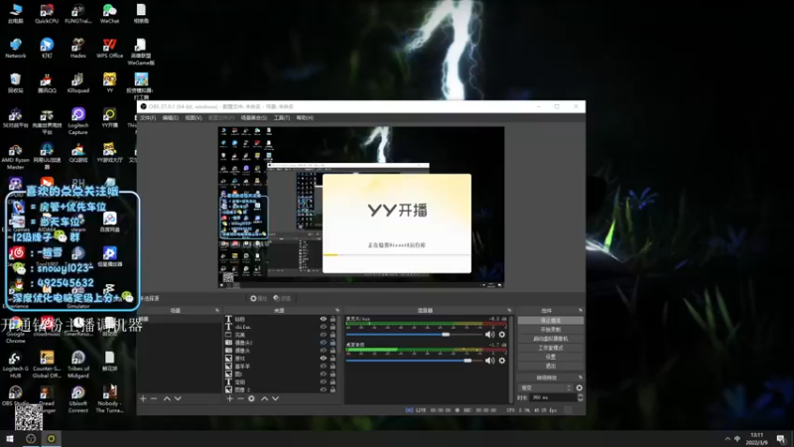Viewport: 794px width, 447px height.
Task: Select the Network desktop icon
Action: (16, 48)
